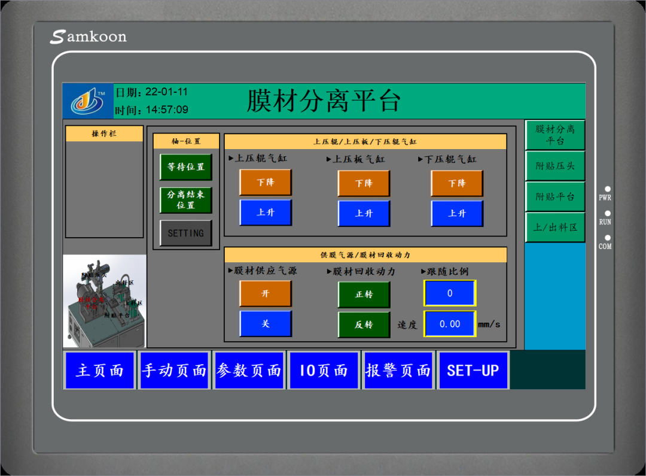Move axis to 等待位置
This screenshot has height=476, width=646.
click(x=186, y=167)
